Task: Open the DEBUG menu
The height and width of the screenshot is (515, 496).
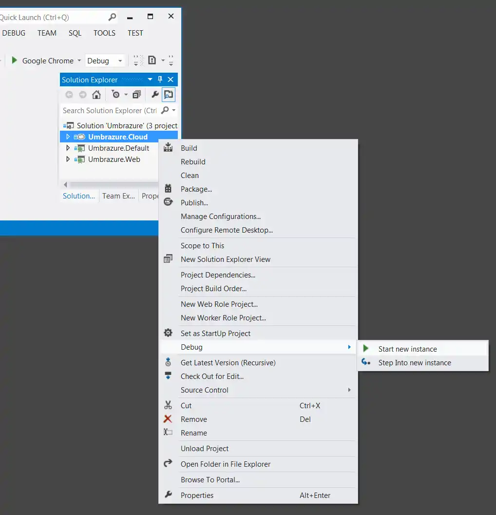Action: (14, 33)
